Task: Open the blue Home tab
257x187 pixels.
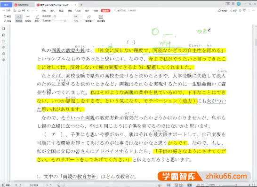Action: [x=6, y=5]
